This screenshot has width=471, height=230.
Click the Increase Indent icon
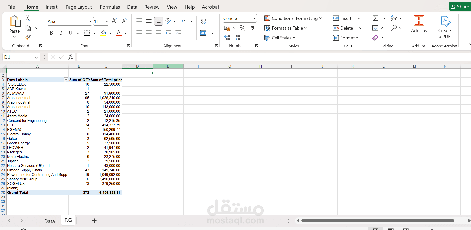coord(178,33)
